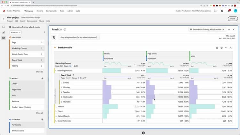Open left rail more options menu
Viewport: 240px width, 135px height.
click(x=44, y=32)
